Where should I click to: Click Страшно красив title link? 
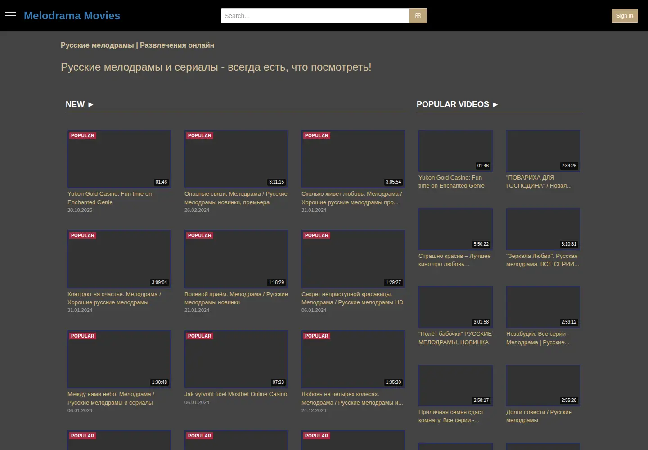point(454,260)
